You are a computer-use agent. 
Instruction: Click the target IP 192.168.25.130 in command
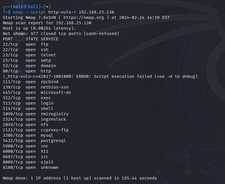click(x=96, y=12)
